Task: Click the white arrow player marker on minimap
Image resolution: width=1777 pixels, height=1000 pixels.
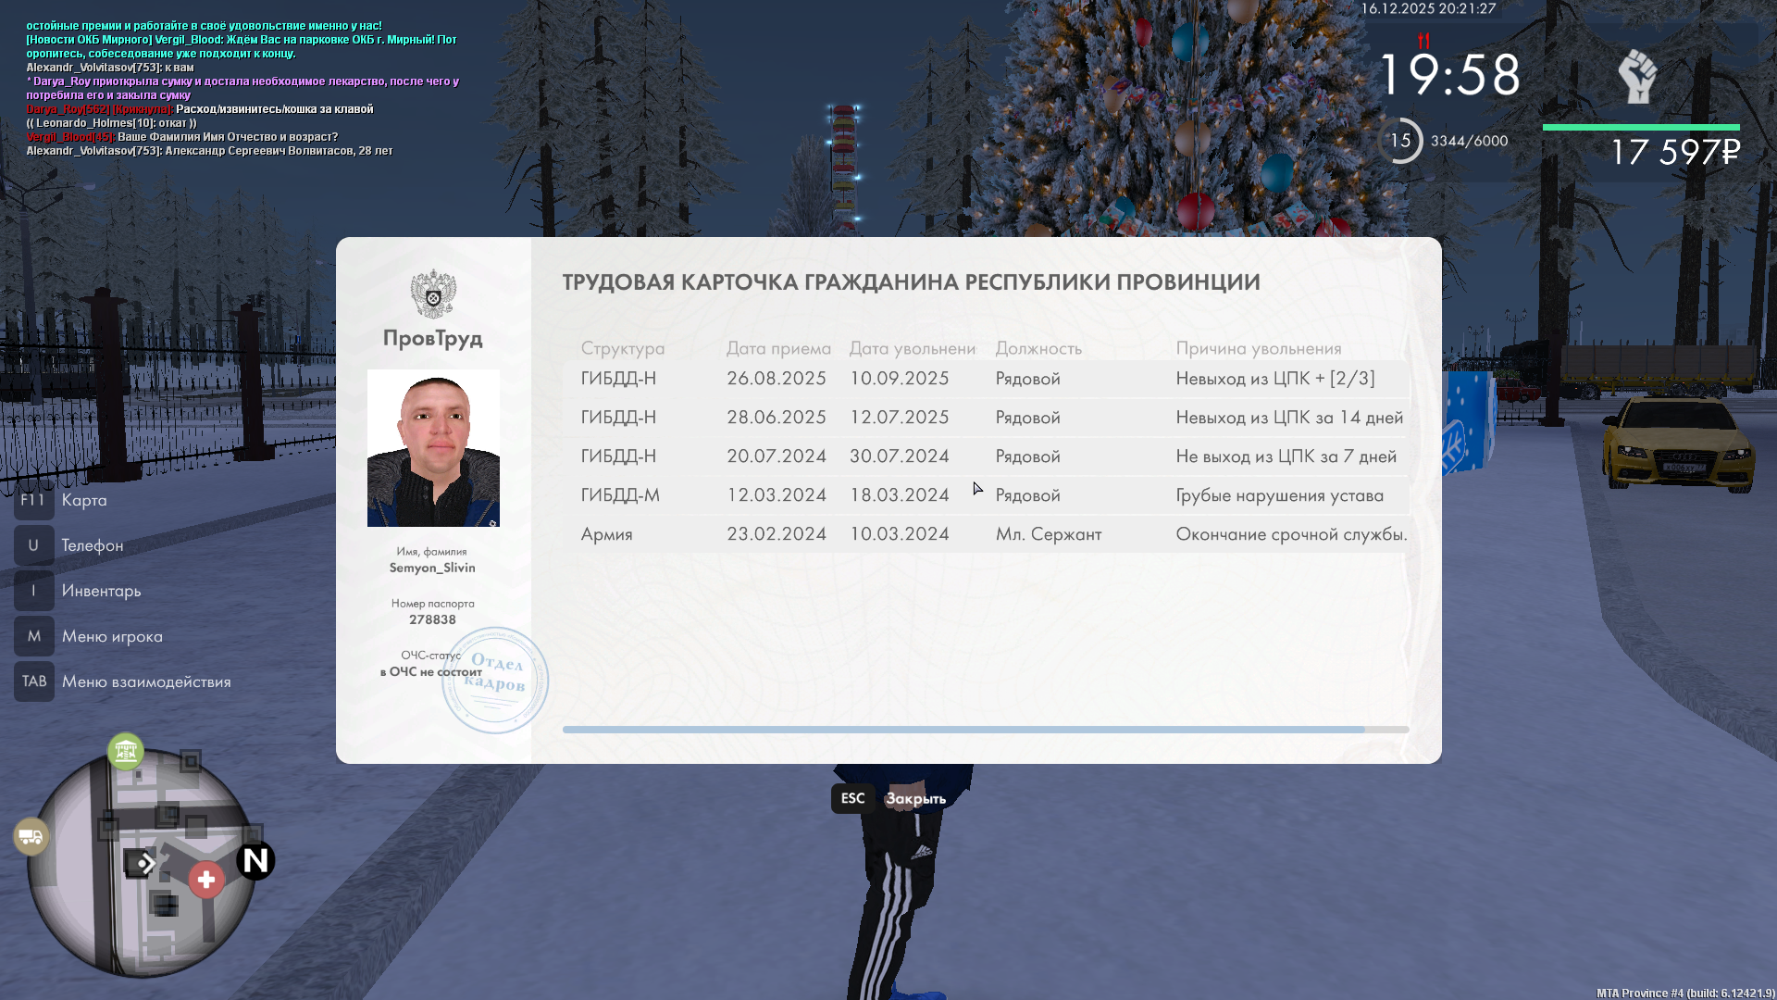Action: click(x=145, y=864)
